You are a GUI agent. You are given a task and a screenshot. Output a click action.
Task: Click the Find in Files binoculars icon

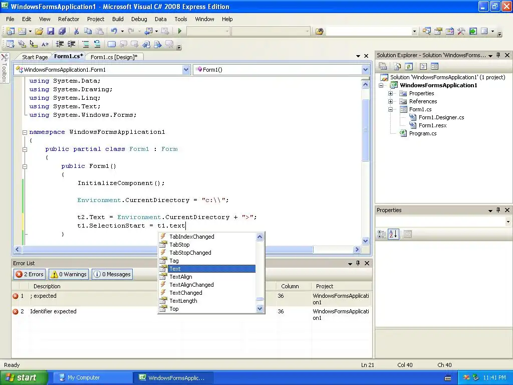(319, 31)
